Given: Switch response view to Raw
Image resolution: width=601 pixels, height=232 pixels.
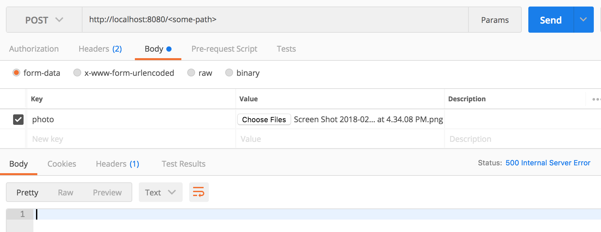Looking at the screenshot, I should click(x=65, y=192).
